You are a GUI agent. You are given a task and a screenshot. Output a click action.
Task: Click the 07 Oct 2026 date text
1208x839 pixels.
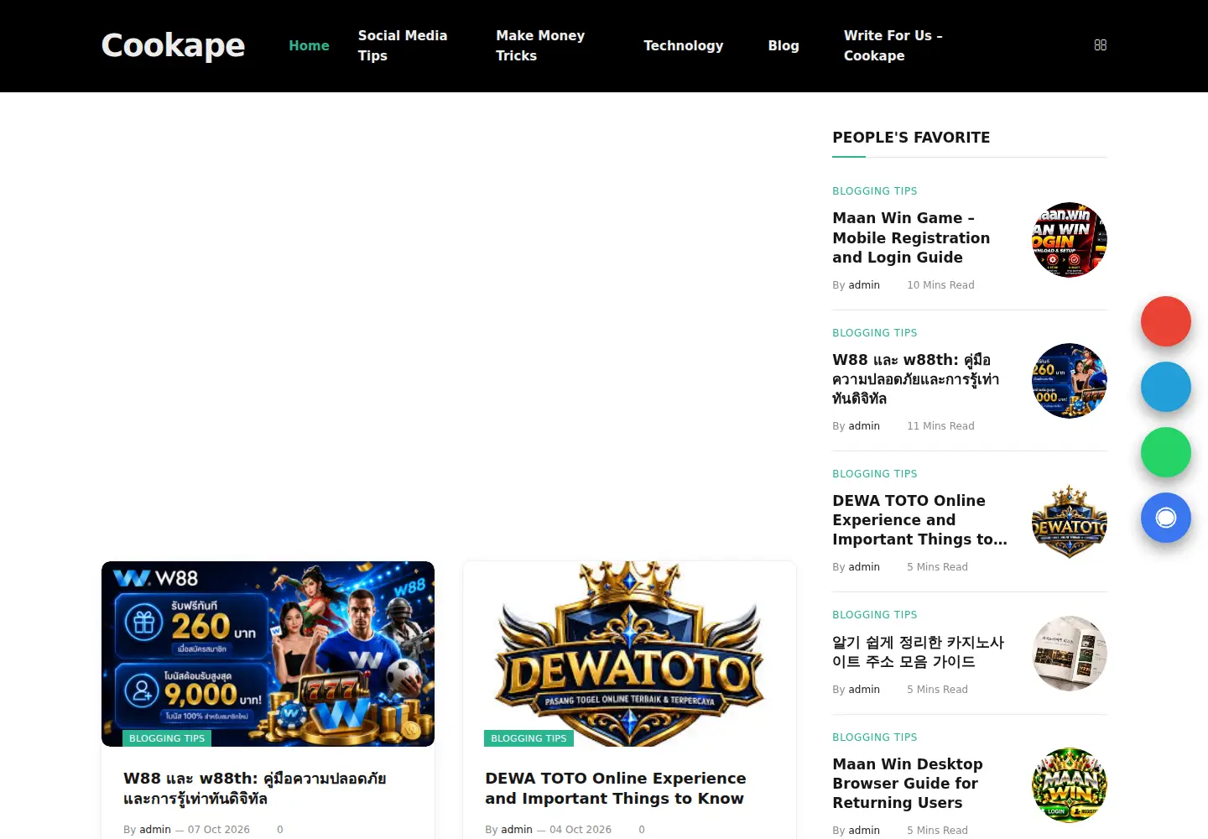click(219, 830)
